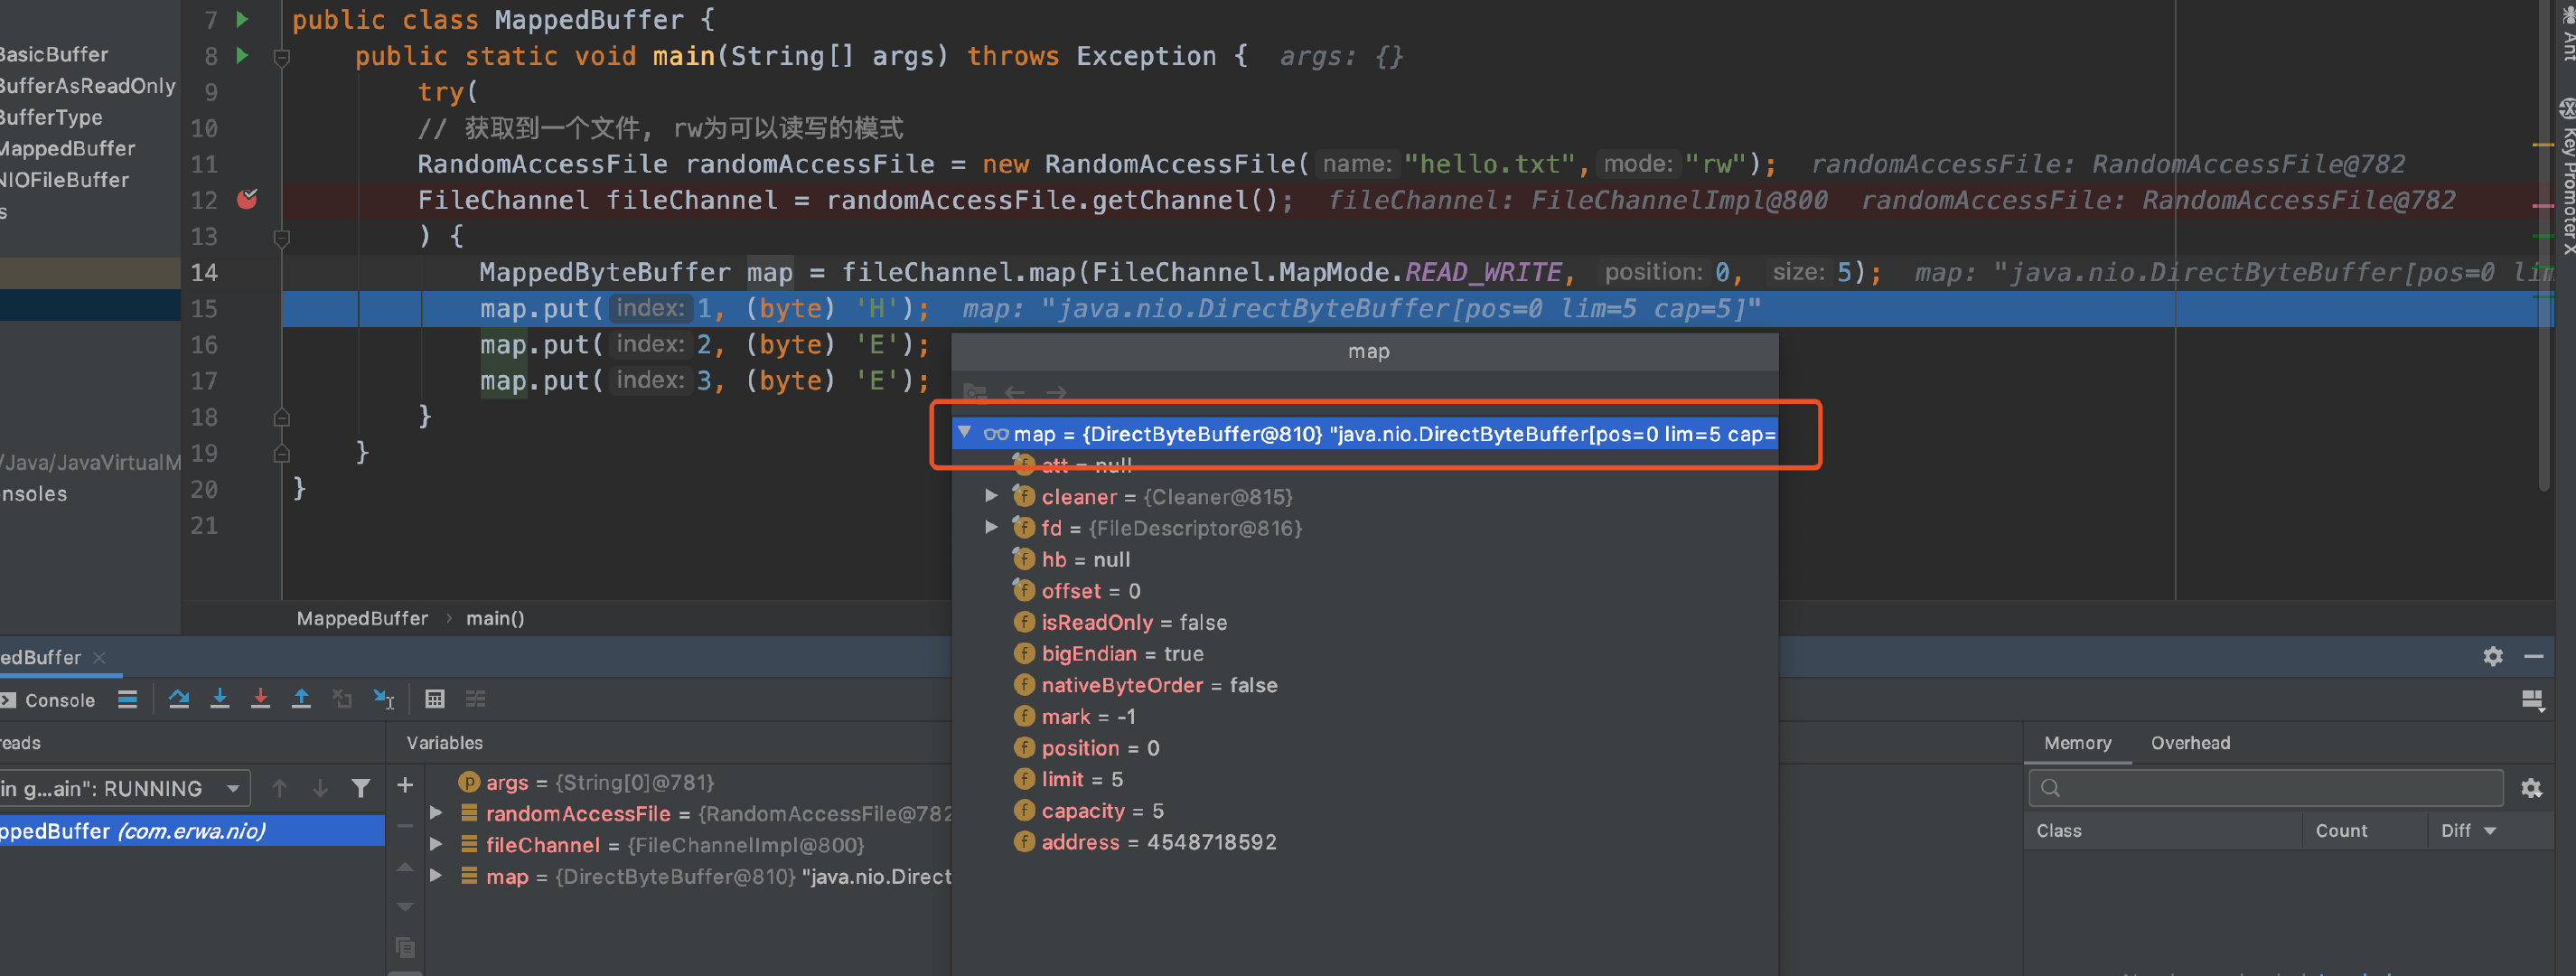Click the filter frames funnel icon
The width and height of the screenshot is (2576, 976).
[x=361, y=788]
